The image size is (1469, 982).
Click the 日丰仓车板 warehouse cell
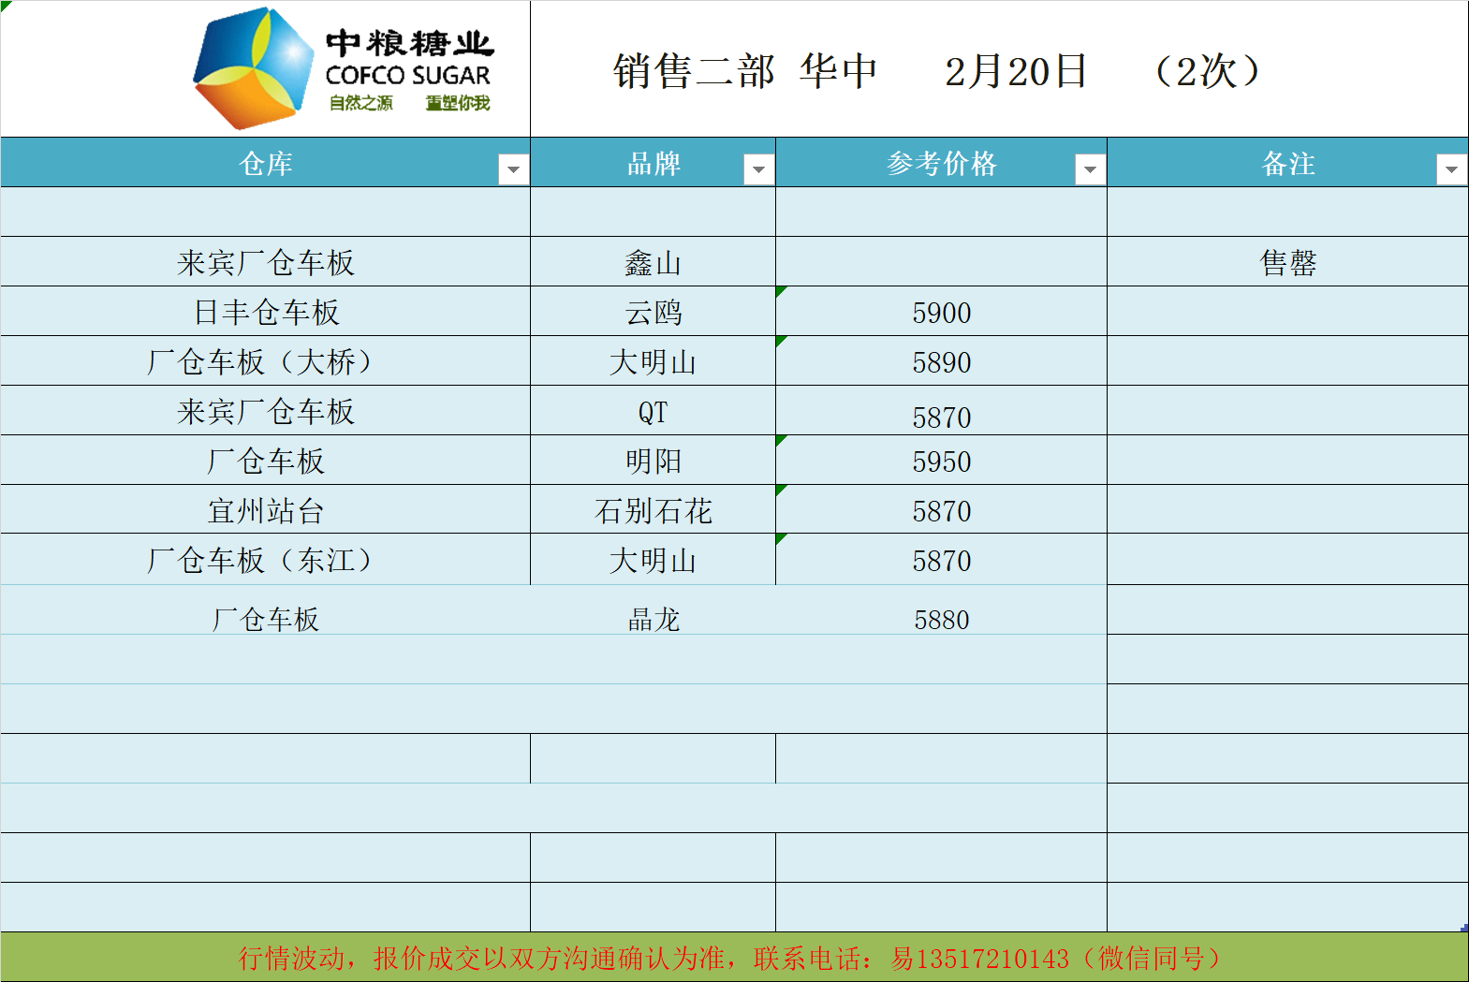266,313
